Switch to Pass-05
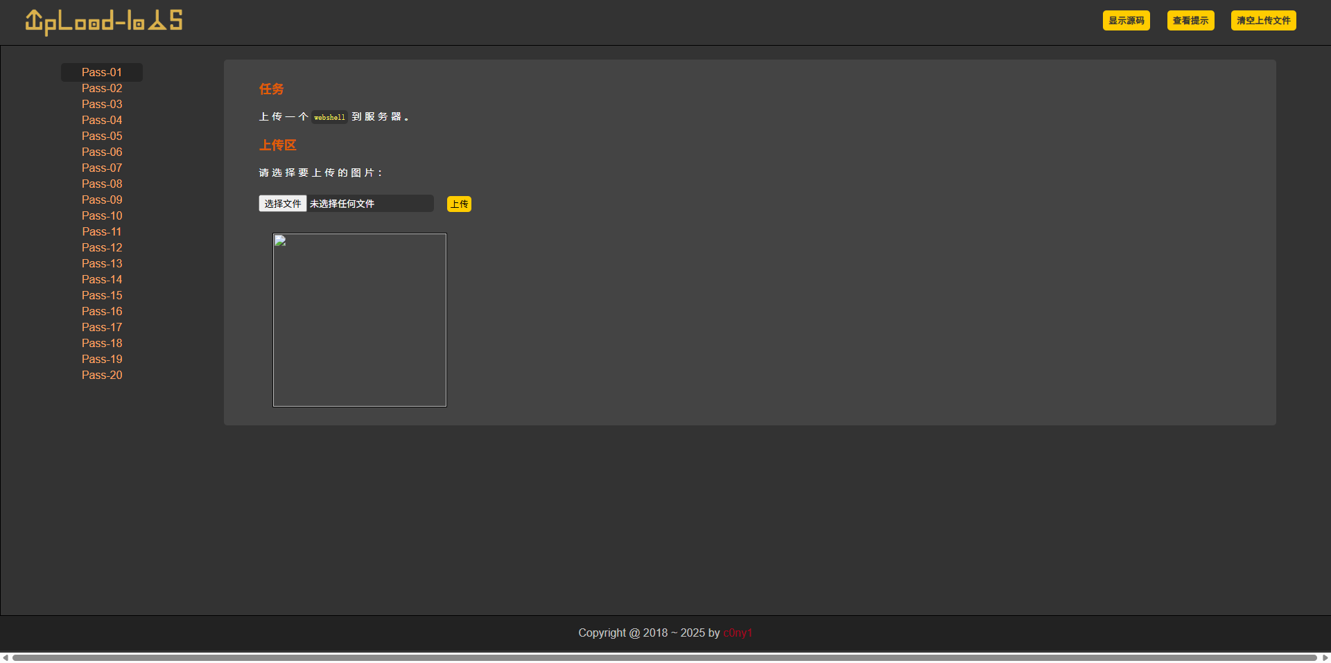 pos(102,136)
